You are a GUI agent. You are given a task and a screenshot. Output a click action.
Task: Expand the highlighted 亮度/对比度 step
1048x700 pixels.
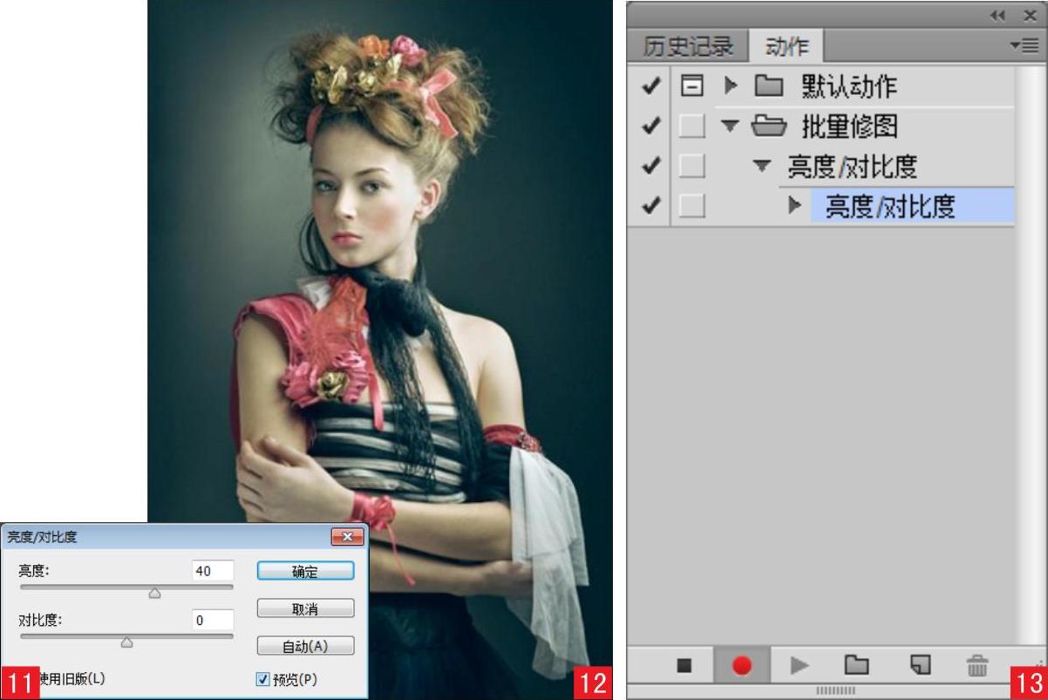794,207
